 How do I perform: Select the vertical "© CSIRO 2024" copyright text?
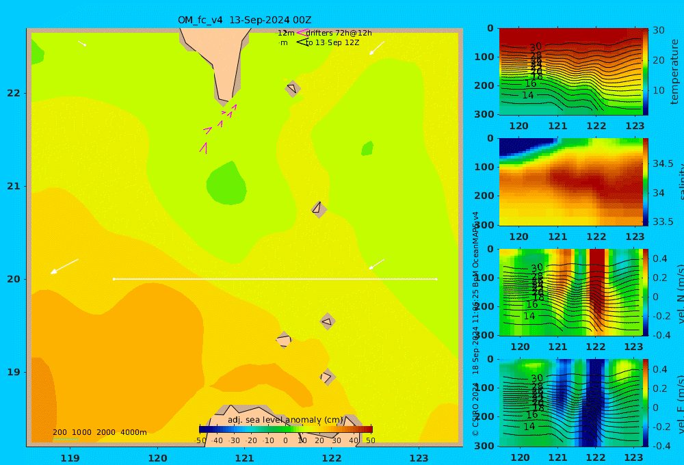click(475, 410)
